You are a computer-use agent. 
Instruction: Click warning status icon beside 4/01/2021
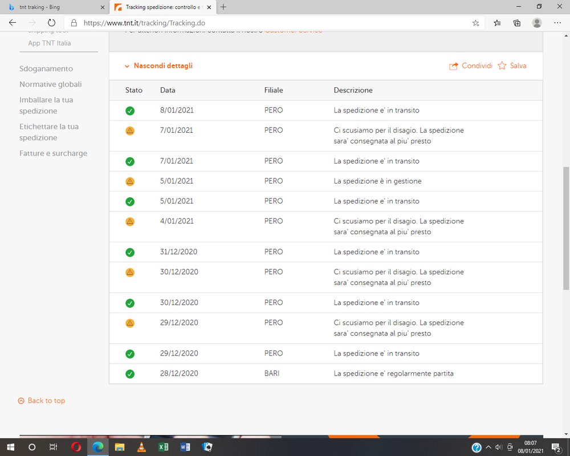click(130, 222)
